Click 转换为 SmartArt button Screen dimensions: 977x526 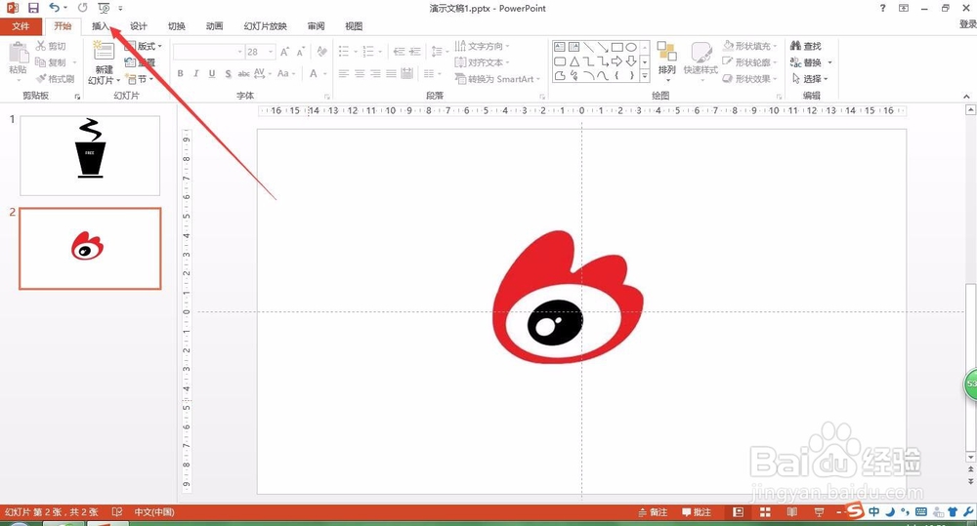click(x=496, y=79)
